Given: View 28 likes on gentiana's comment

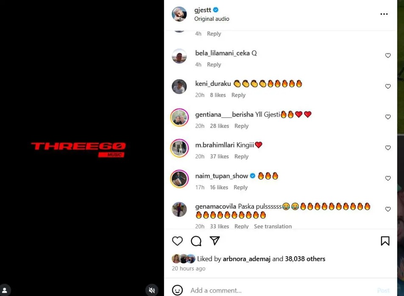Looking at the screenshot, I should (220, 126).
